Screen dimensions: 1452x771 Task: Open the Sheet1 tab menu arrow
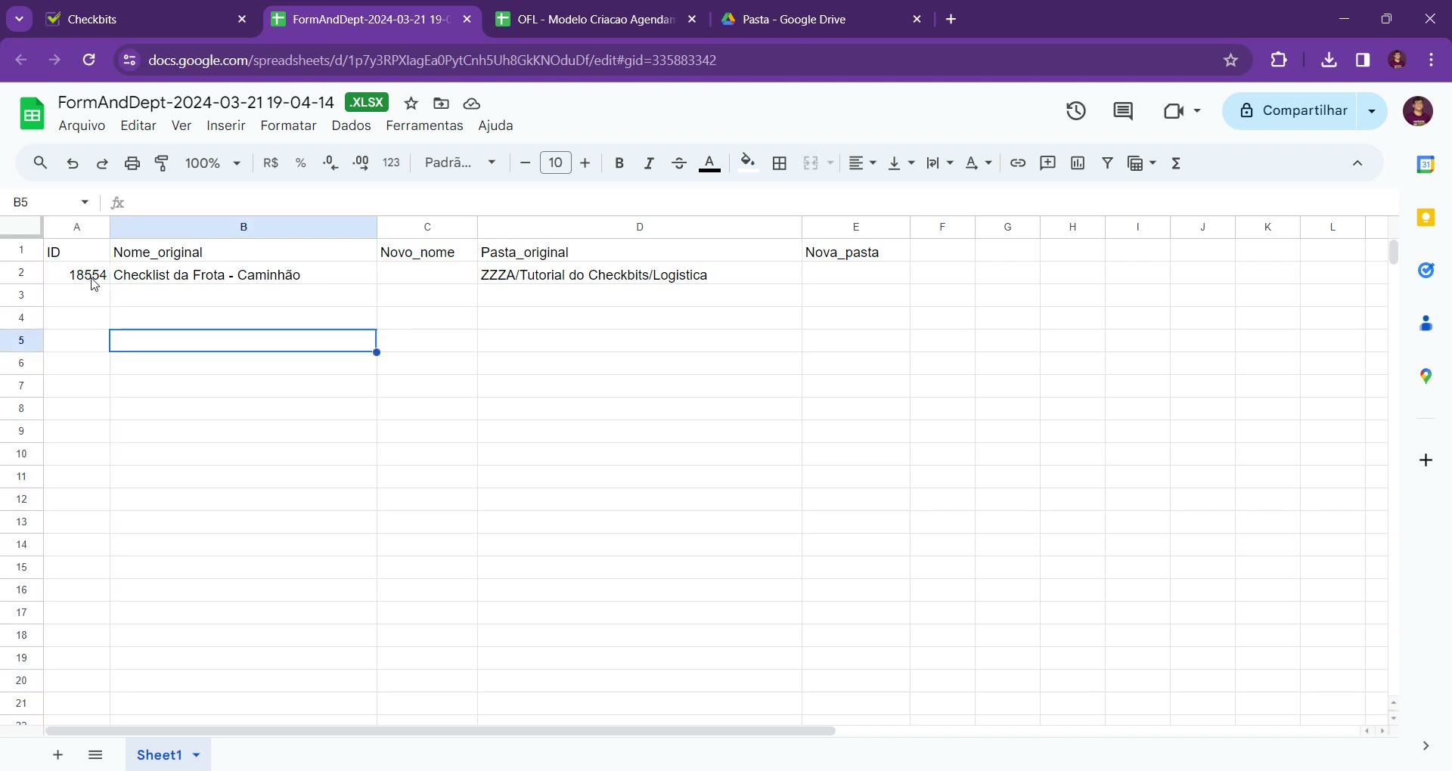point(197,754)
